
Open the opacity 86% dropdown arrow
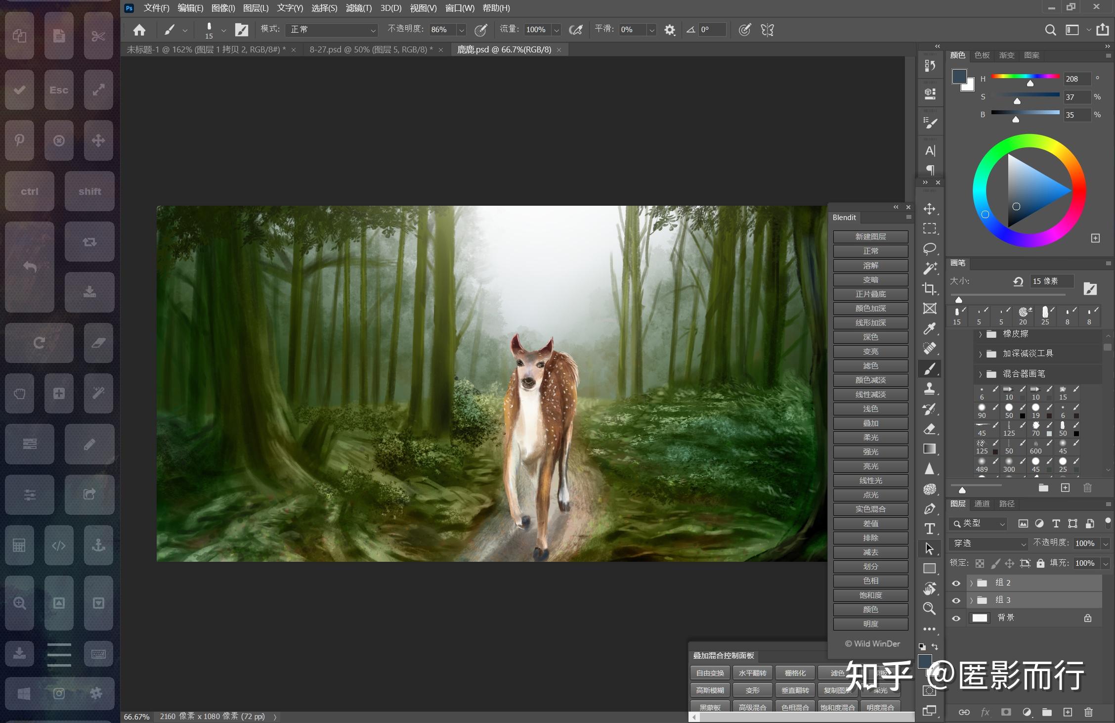point(462,30)
